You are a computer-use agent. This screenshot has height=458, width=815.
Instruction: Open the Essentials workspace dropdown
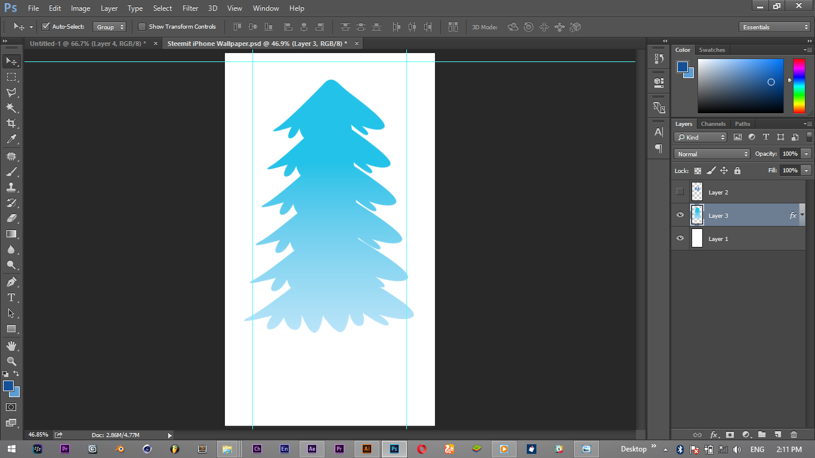[774, 27]
